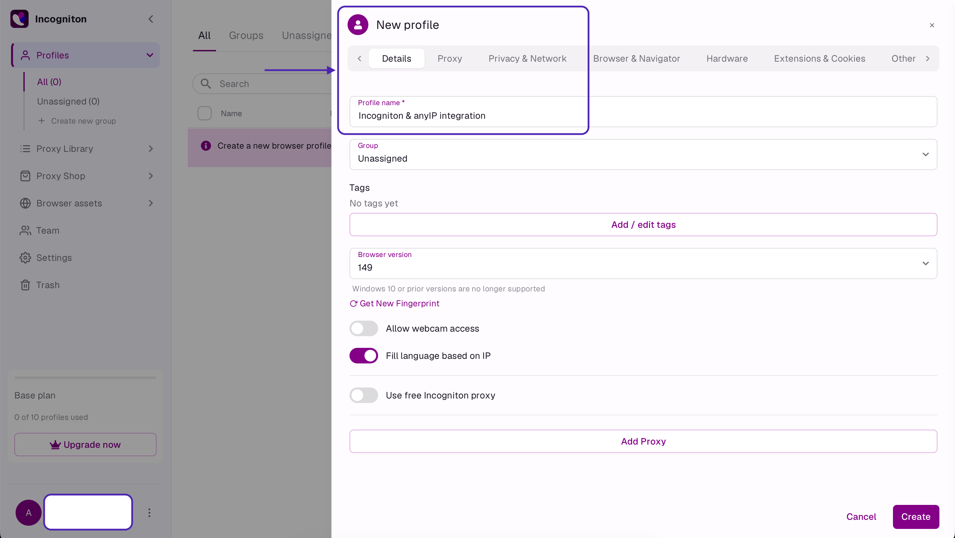This screenshot has height=538, width=955.
Task: Click the info icon in the banner
Action: (x=206, y=145)
